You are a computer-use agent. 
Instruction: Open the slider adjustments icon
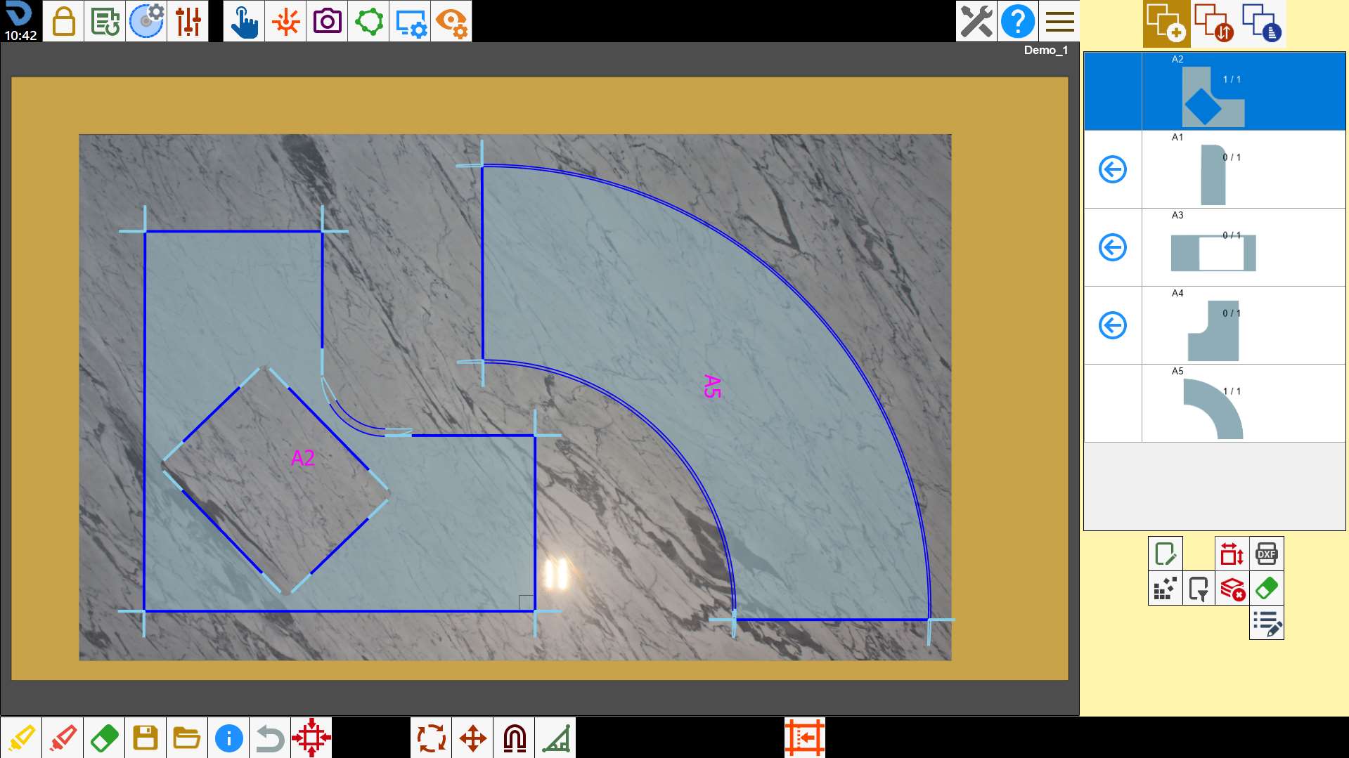pyautogui.click(x=188, y=21)
